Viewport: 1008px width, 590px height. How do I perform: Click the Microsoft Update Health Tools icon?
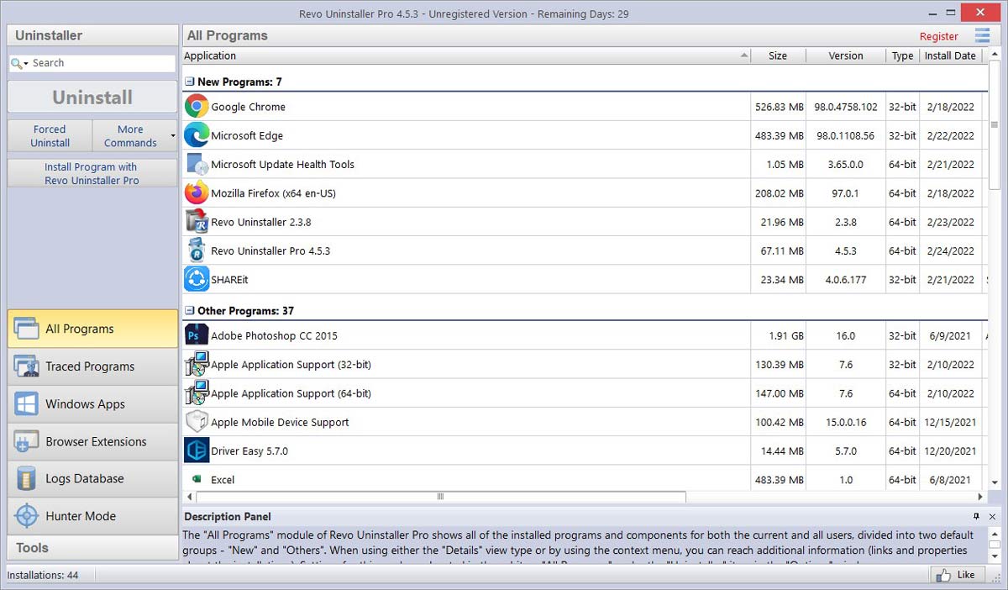[x=197, y=164]
